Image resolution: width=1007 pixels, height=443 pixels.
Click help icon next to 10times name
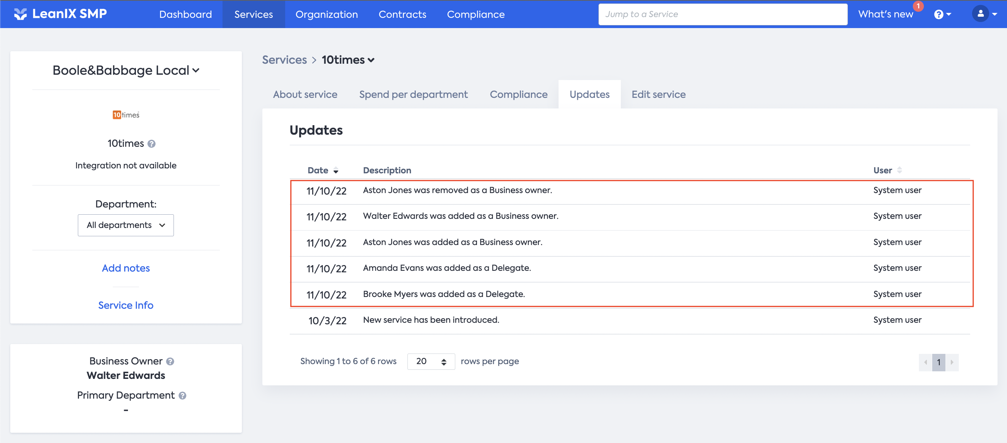(152, 144)
